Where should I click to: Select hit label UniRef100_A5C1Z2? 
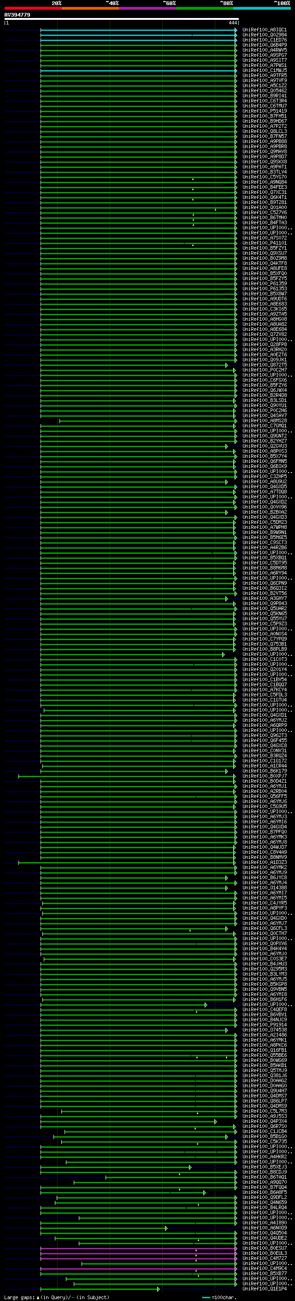tap(264, 85)
